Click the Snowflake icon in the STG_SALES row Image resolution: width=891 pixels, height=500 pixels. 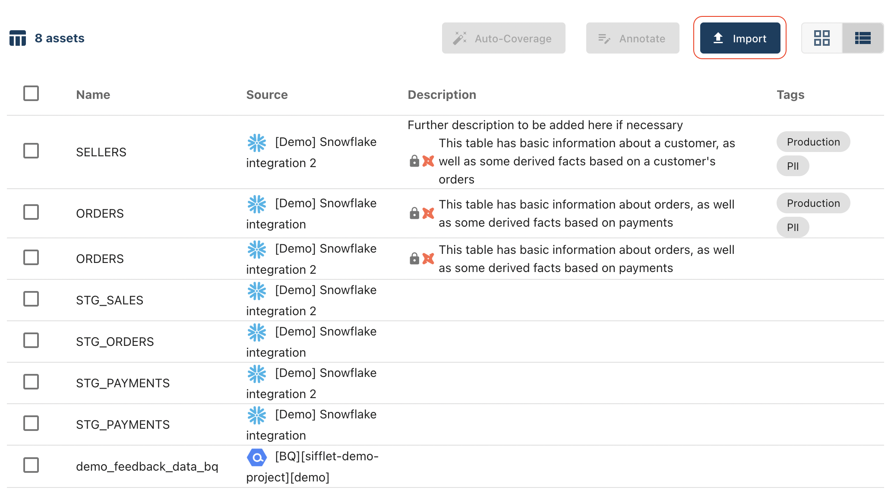click(x=257, y=291)
